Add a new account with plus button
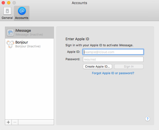Viewport: 159px width, 130px height. [8, 122]
